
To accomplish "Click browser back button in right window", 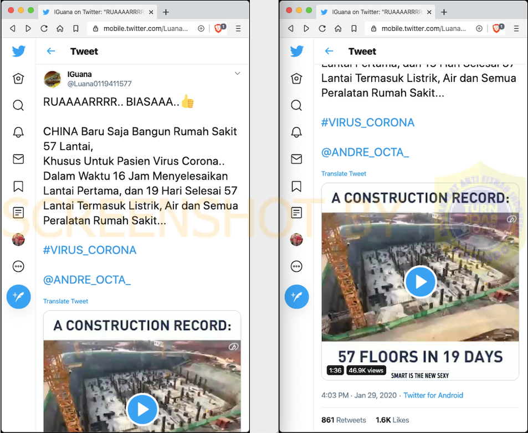I will pos(291,29).
